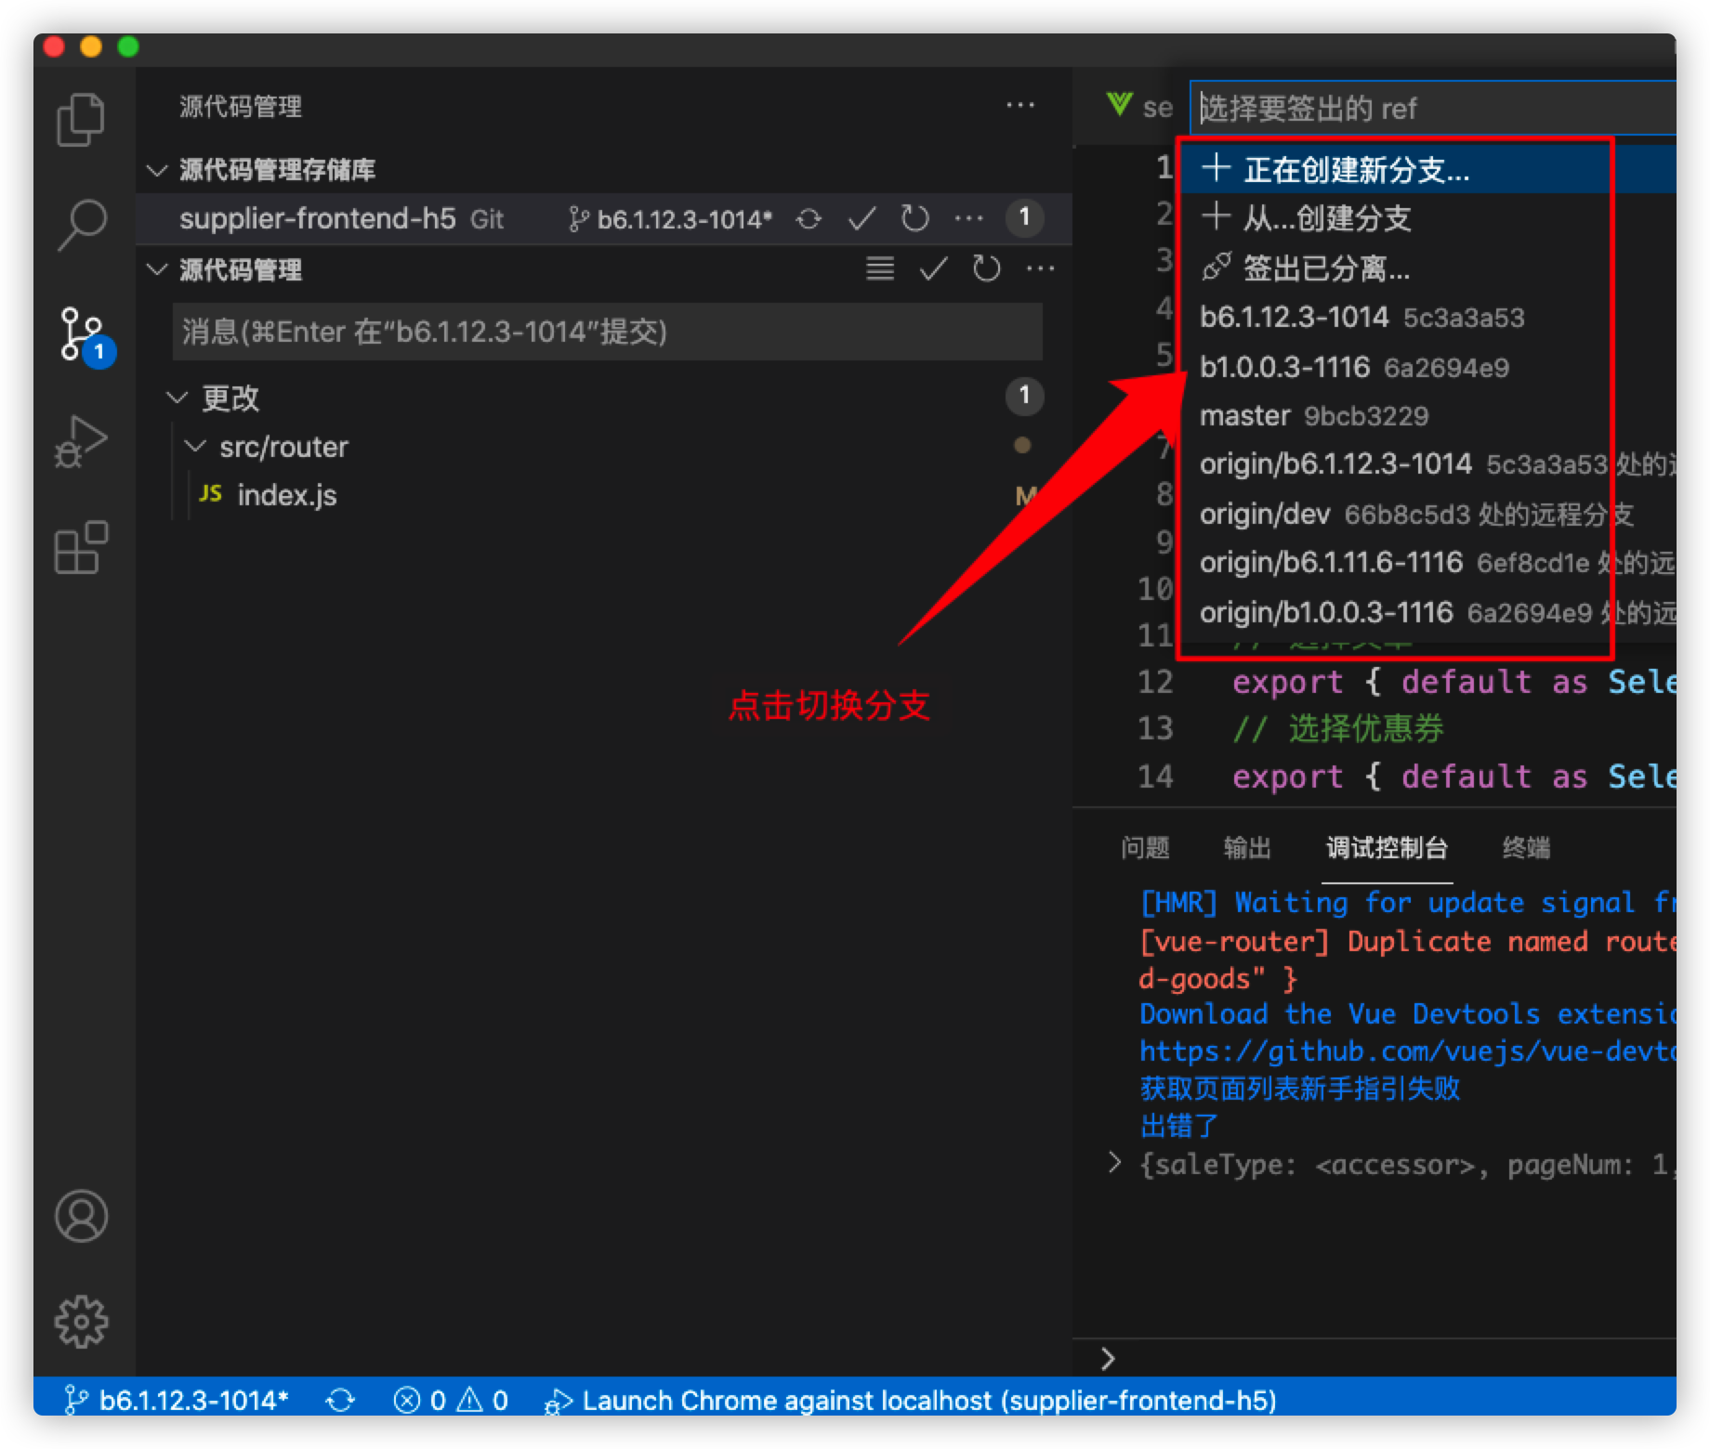Refresh icon in 源代码管理 section header
The image size is (1710, 1449).
pos(986,269)
